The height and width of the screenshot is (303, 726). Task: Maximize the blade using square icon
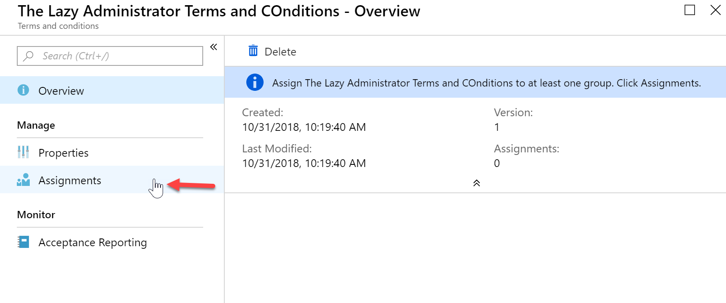click(690, 10)
